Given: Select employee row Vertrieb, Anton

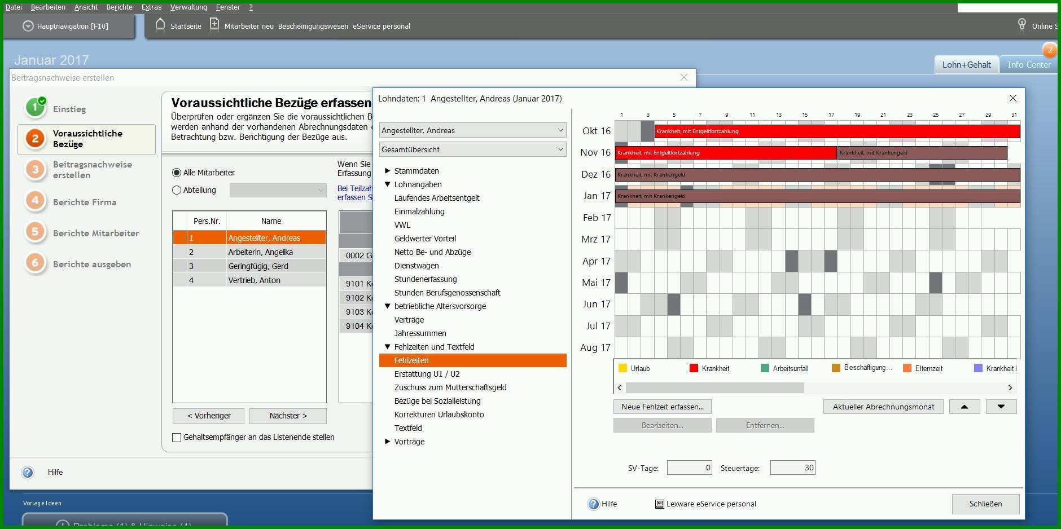Looking at the screenshot, I should (249, 280).
